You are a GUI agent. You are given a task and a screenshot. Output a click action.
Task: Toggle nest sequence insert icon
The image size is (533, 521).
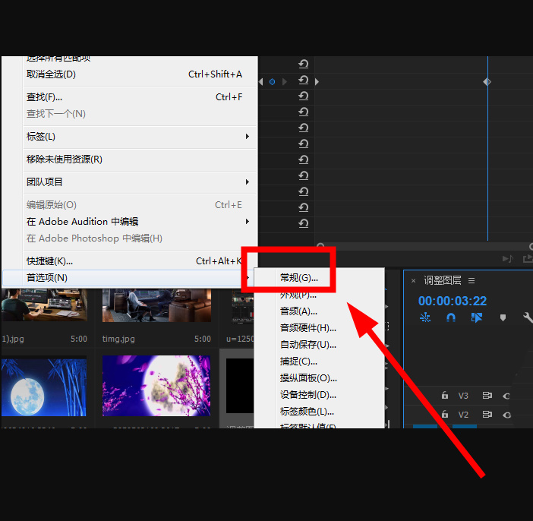(x=425, y=317)
